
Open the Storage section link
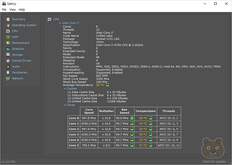click(x=17, y=55)
